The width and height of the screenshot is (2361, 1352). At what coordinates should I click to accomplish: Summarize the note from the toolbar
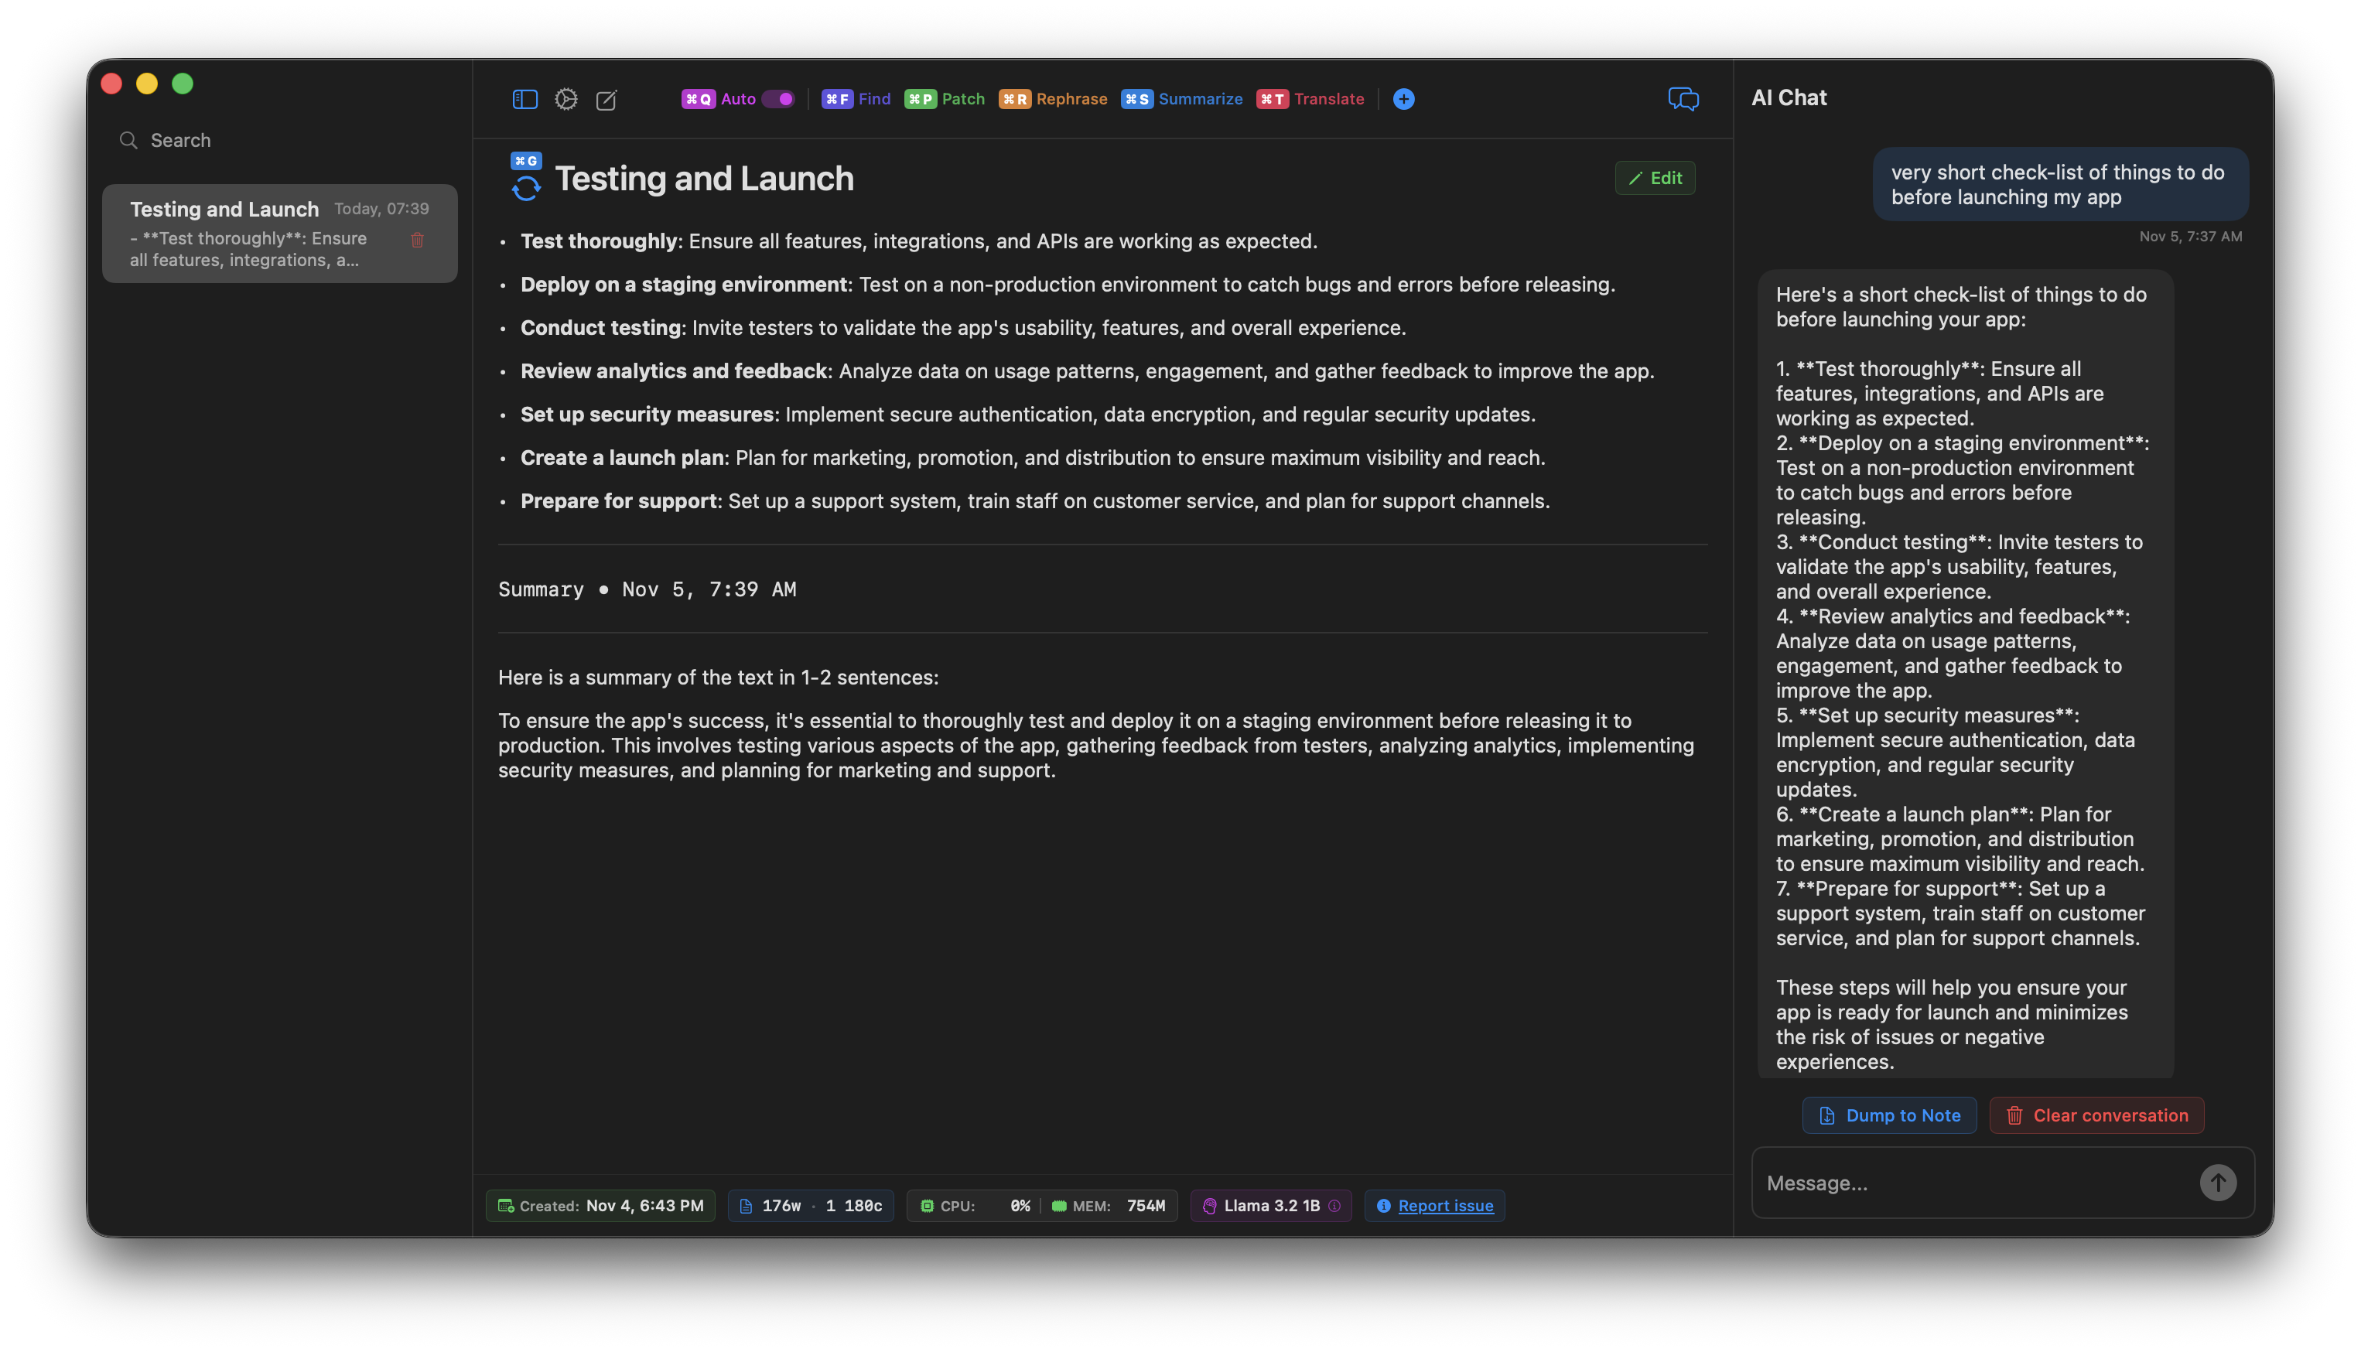1181,98
